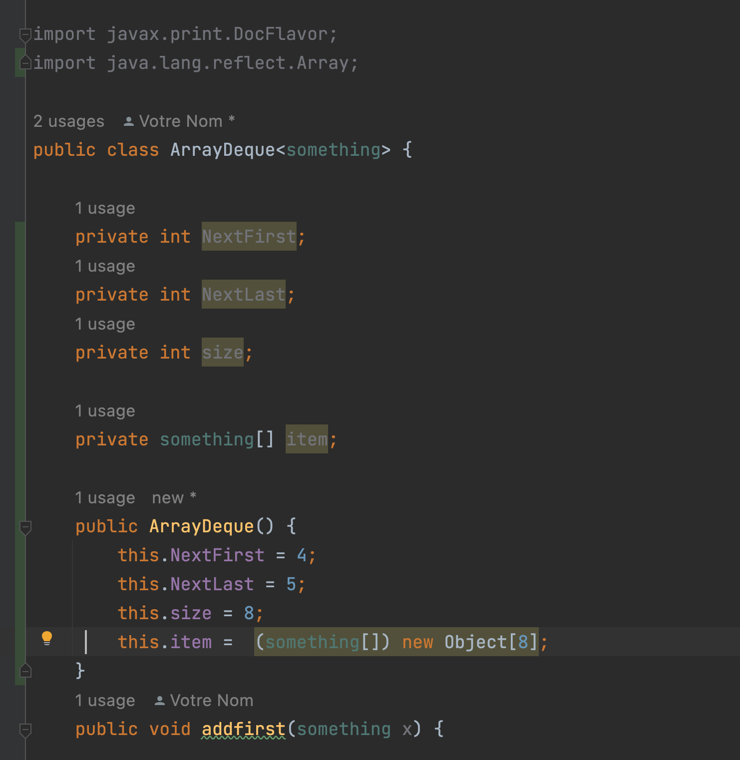
Task: Click the fold end marker at the constructor's closing brace
Action: point(25,671)
